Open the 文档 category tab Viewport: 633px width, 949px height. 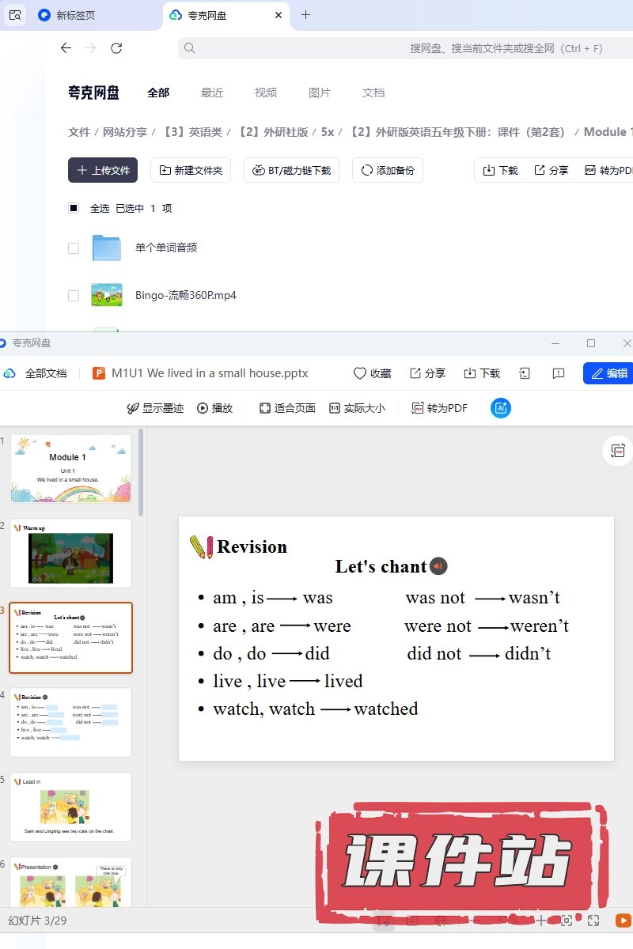(373, 93)
